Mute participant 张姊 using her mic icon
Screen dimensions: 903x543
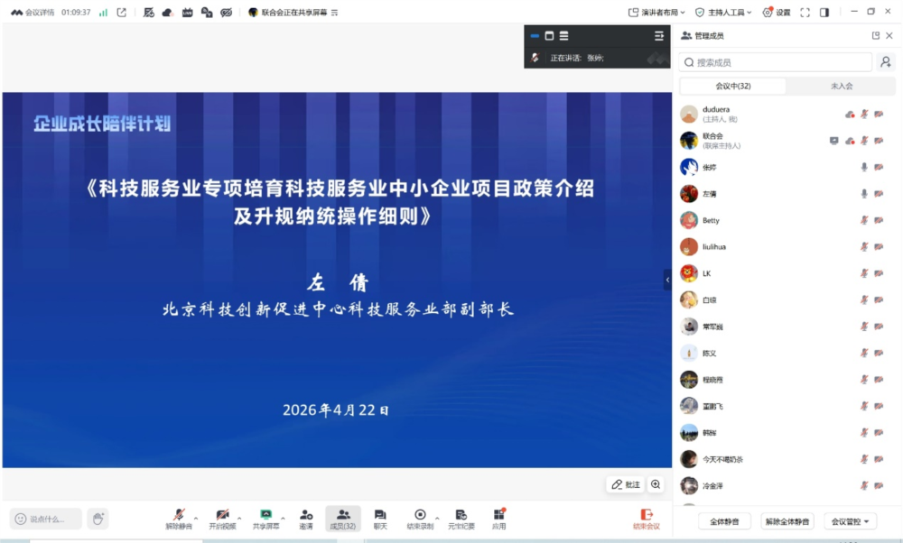pos(864,167)
